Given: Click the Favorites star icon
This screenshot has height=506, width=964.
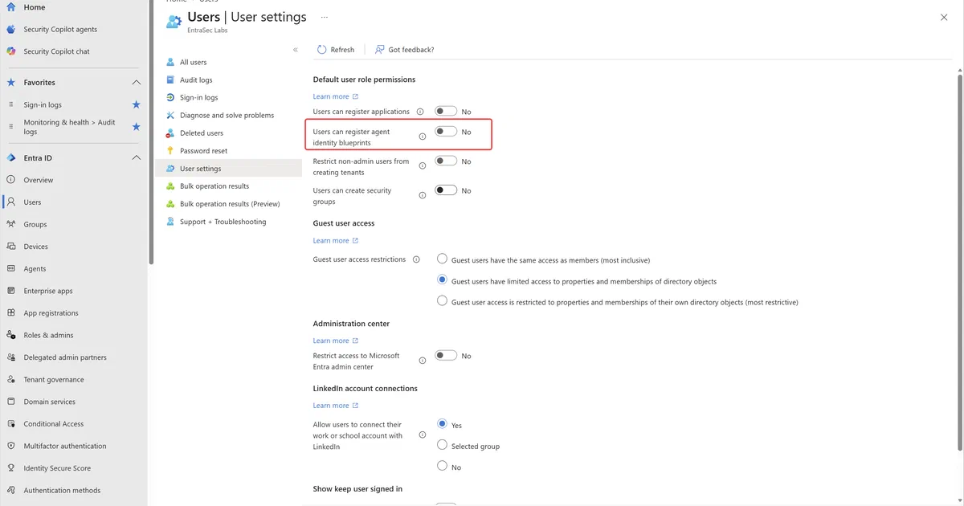Looking at the screenshot, I should pos(11,82).
